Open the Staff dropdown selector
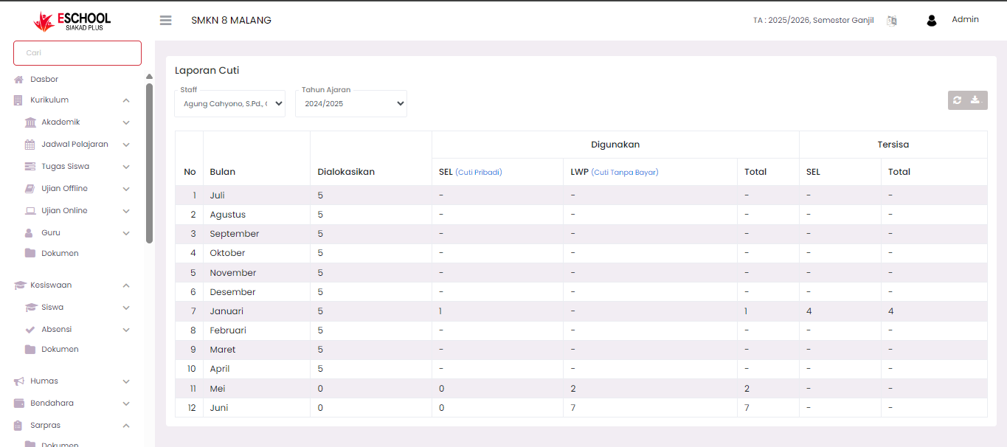Image resolution: width=1007 pixels, height=447 pixels. pos(229,104)
